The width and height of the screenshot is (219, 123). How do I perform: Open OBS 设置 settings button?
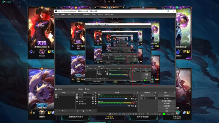click(x=167, y=108)
